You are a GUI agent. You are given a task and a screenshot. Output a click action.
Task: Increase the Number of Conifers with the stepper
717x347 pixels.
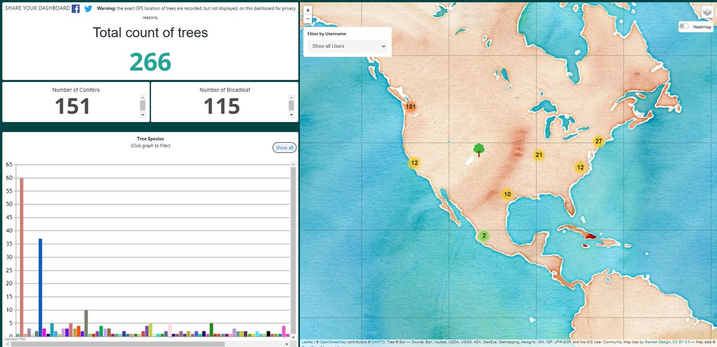point(143,97)
